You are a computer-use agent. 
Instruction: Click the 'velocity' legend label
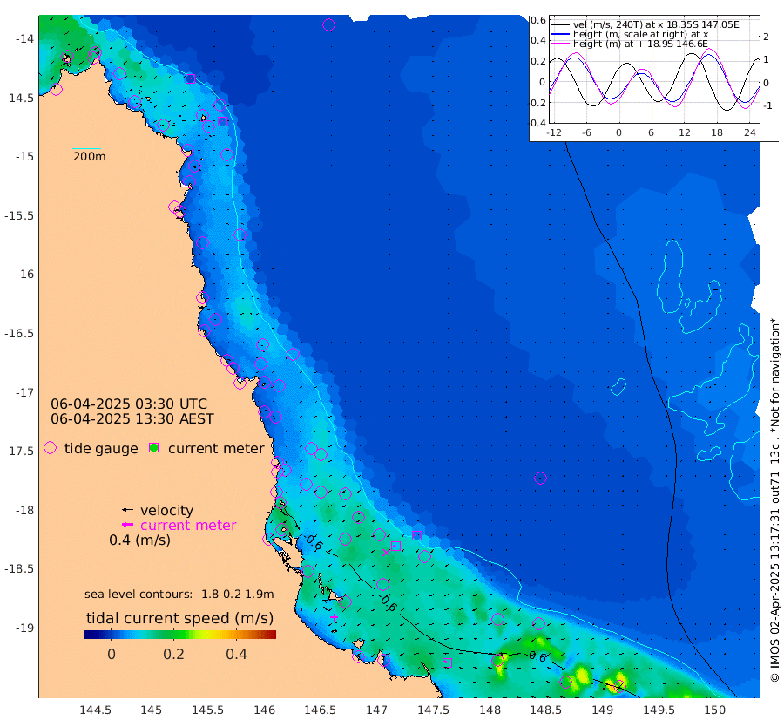(166, 510)
